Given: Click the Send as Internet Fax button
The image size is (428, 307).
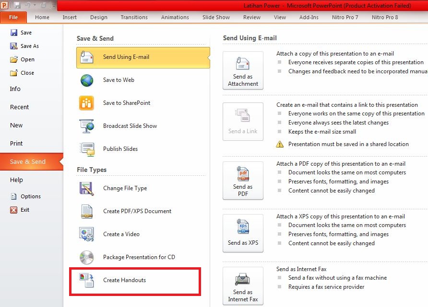Looking at the screenshot, I should [243, 286].
